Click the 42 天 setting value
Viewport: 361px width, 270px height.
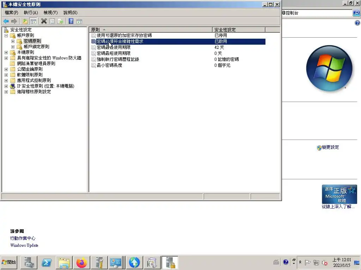coord(219,47)
